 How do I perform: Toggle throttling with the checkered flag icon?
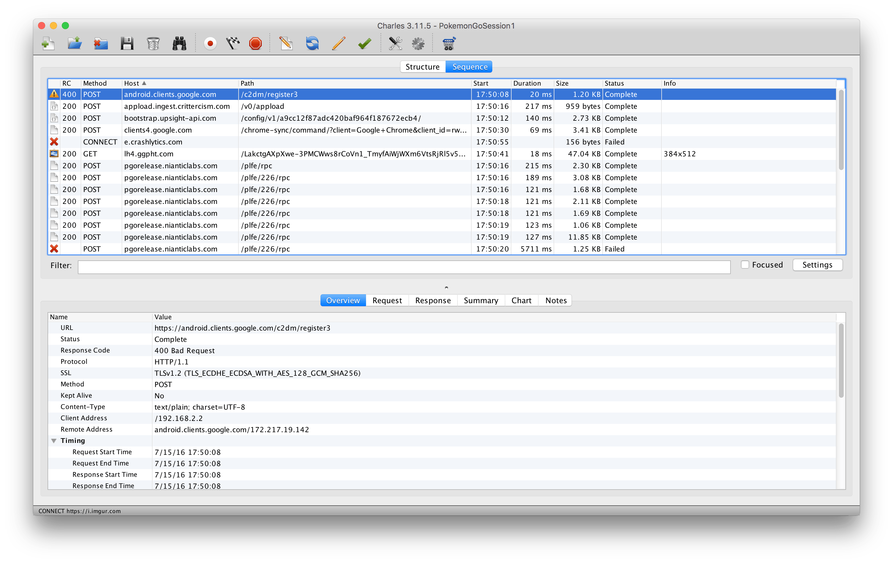[x=233, y=43]
